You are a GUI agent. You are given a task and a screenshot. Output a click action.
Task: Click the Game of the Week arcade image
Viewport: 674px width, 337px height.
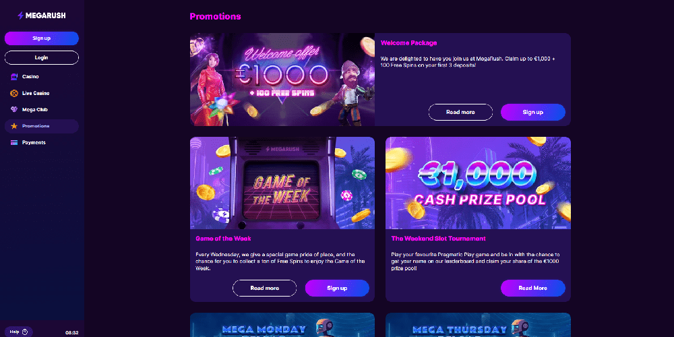tap(282, 183)
